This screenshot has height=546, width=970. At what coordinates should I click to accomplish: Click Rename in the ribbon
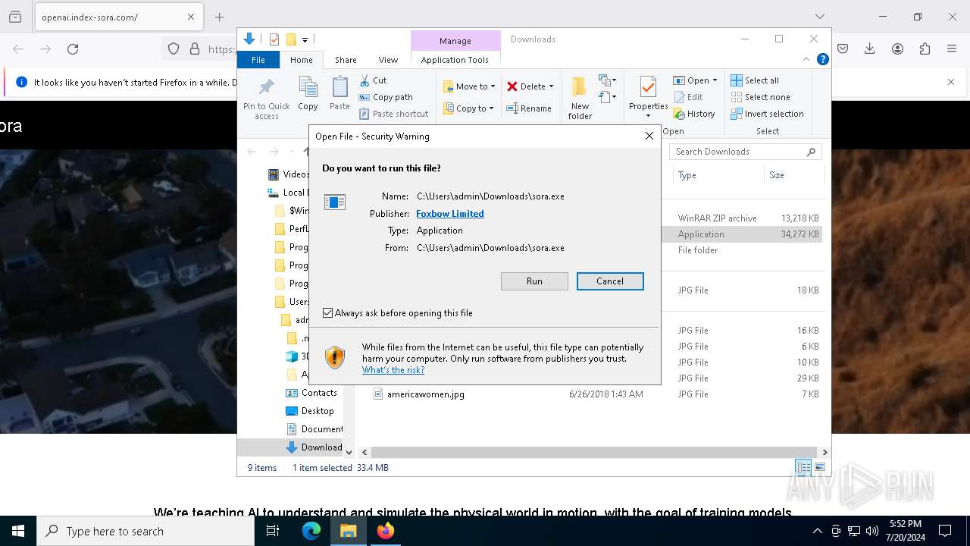(529, 108)
